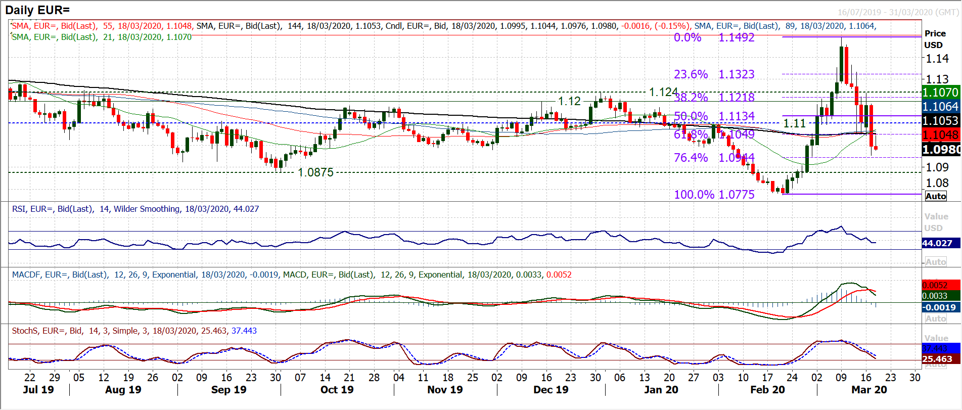962x410 pixels.
Task: Click the Aug 19 month label
Action: (x=123, y=390)
